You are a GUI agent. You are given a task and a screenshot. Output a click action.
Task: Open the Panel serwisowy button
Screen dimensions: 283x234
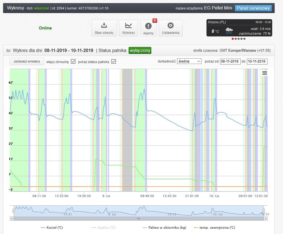pos(253,8)
